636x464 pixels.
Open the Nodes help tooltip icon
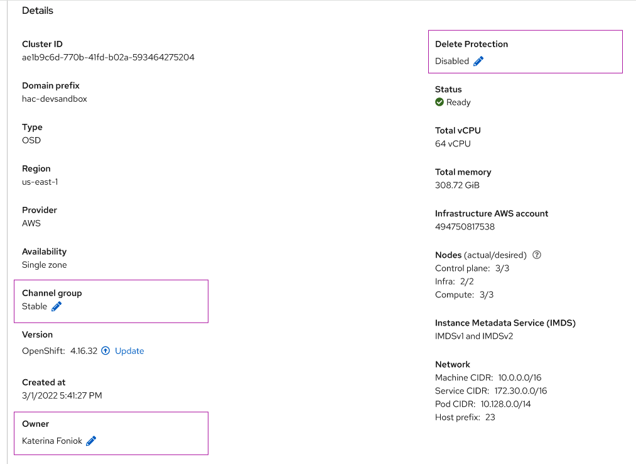pyautogui.click(x=537, y=255)
